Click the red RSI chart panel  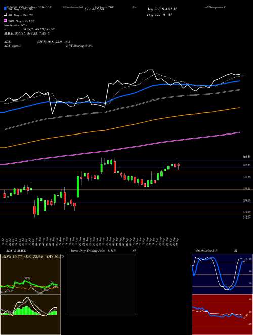[222, 315]
